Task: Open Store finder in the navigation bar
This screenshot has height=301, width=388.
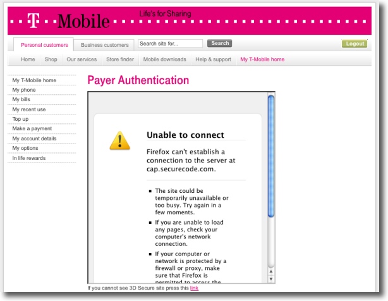Action: [x=120, y=59]
